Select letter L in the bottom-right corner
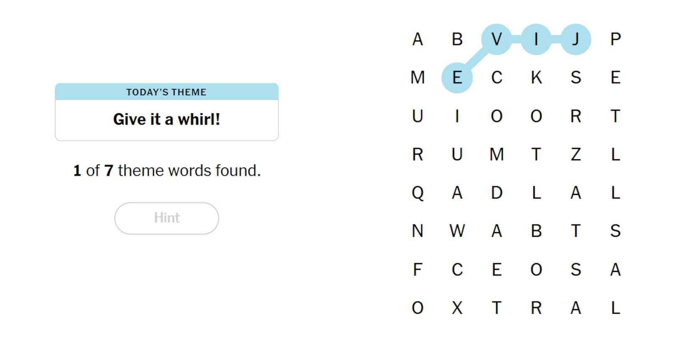 pos(615,308)
